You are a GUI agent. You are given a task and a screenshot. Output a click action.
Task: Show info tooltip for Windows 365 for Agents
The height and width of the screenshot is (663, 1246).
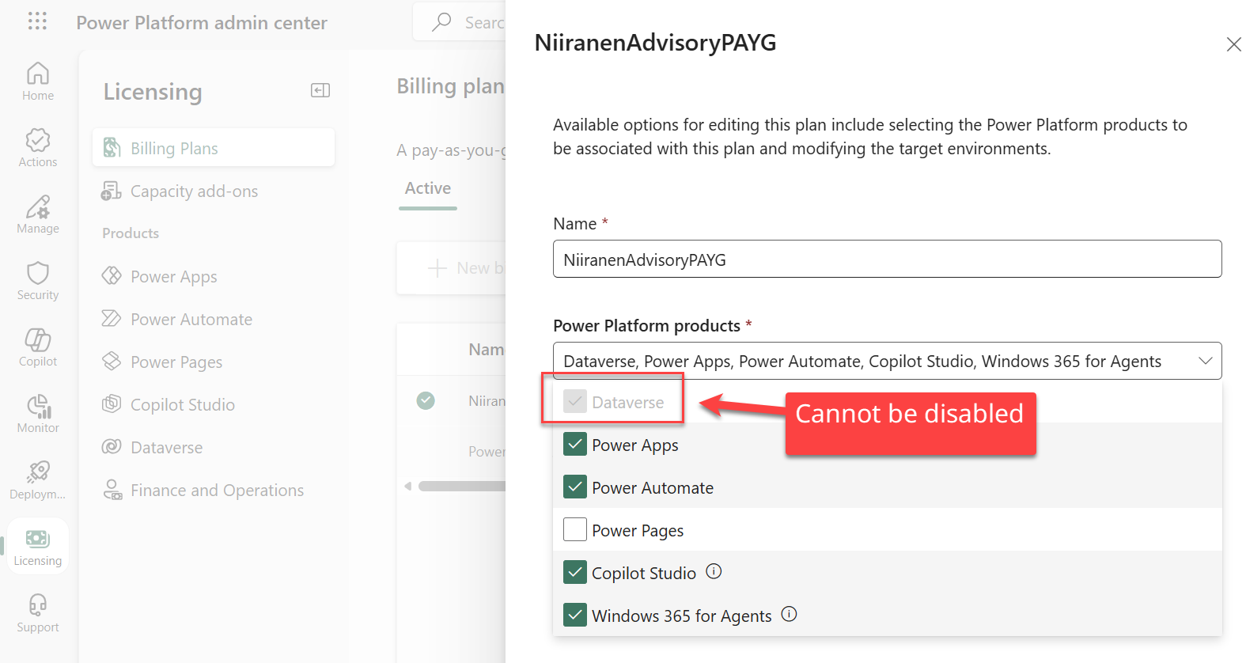[789, 614]
